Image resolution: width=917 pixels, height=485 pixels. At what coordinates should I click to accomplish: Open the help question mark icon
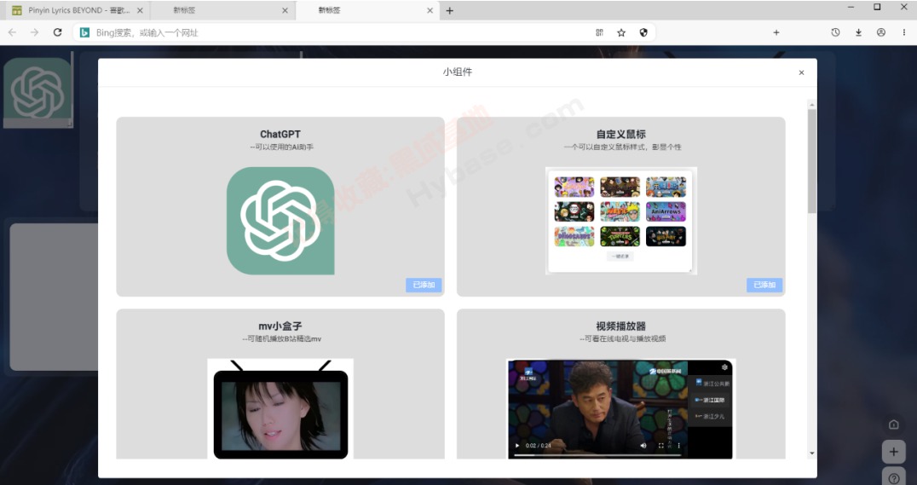pyautogui.click(x=893, y=478)
